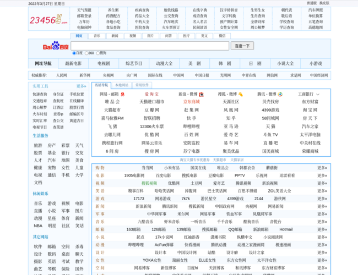
Task: Open 中国经济网 in the 权威推荐 row
Action: [x=319, y=75]
